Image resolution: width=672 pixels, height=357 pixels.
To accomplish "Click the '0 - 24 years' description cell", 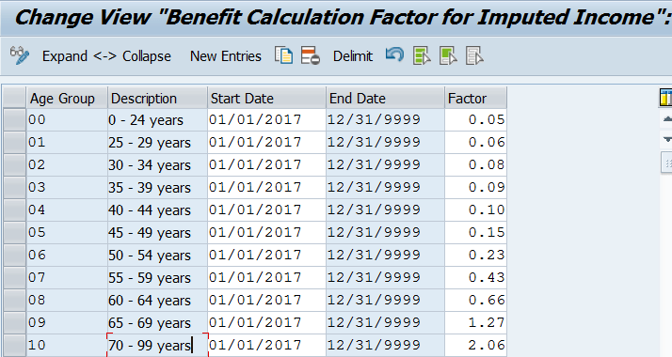I will click(157, 119).
